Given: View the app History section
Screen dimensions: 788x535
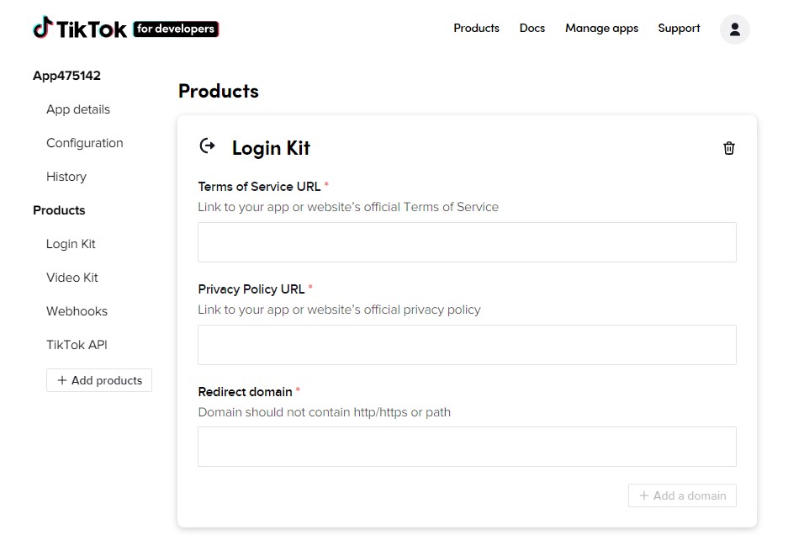Looking at the screenshot, I should [x=66, y=177].
